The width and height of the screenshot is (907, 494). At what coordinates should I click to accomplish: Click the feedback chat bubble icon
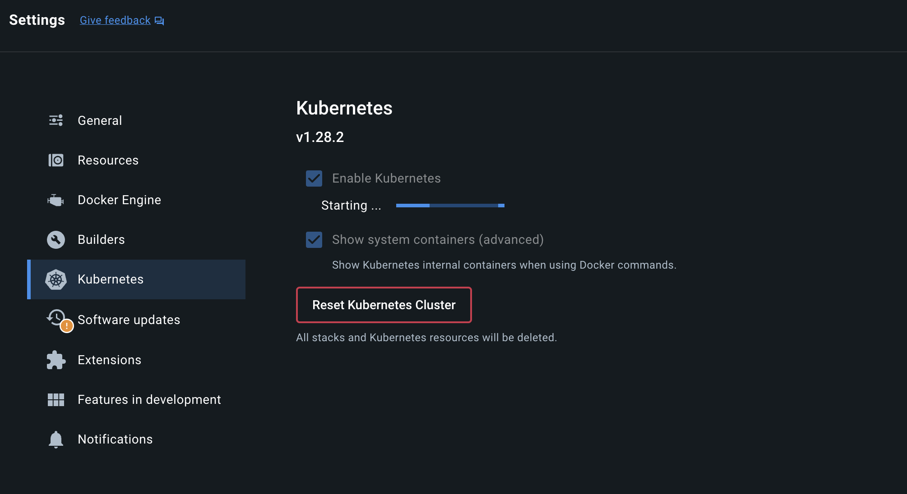(x=159, y=20)
